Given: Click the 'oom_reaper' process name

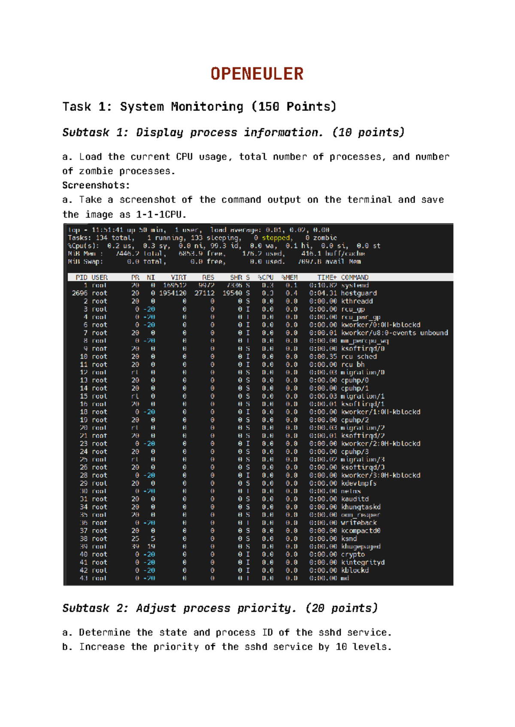Looking at the screenshot, I should [x=361, y=515].
